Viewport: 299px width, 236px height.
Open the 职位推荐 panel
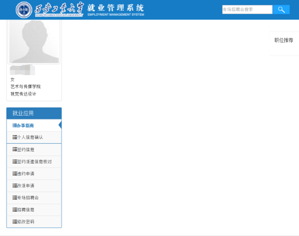point(284,41)
